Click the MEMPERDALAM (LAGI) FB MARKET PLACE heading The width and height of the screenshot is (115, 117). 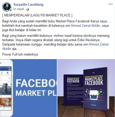(37, 15)
